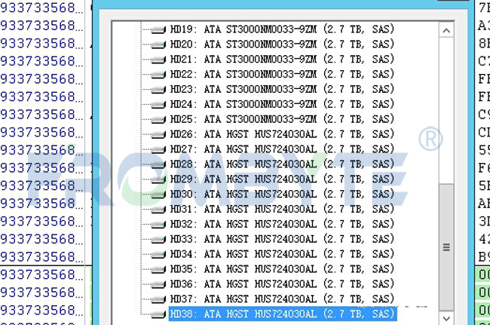The height and width of the screenshot is (325, 490).
Task: Choose the drive icon beside HD37
Action: [158, 299]
